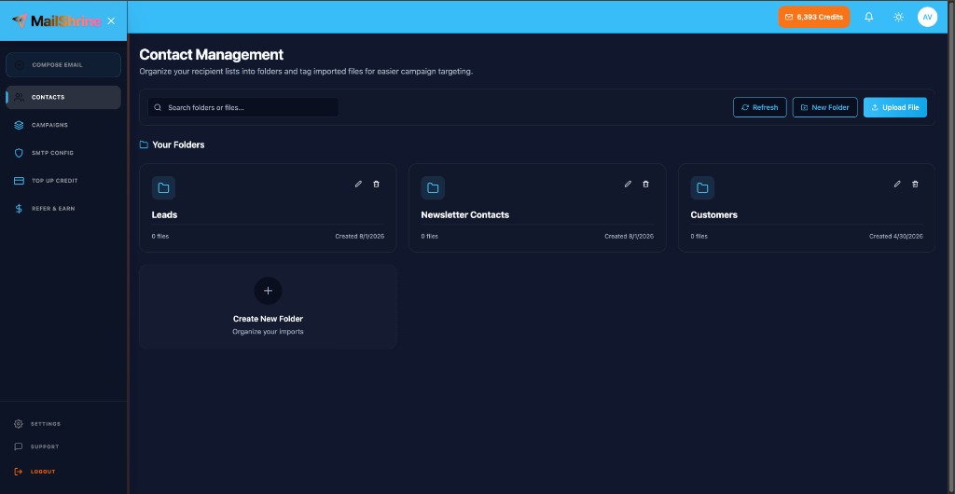Delete the Leads folder with trash icon
Screen dimensions: 955x494
pyautogui.click(x=376, y=184)
